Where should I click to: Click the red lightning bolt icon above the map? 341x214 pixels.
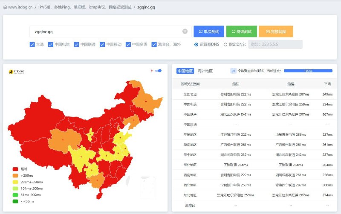pos(151,71)
